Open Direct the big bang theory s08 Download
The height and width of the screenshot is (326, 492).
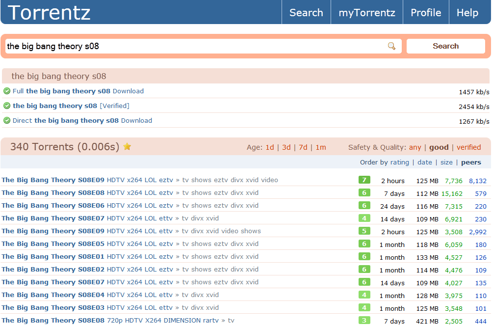click(x=82, y=121)
